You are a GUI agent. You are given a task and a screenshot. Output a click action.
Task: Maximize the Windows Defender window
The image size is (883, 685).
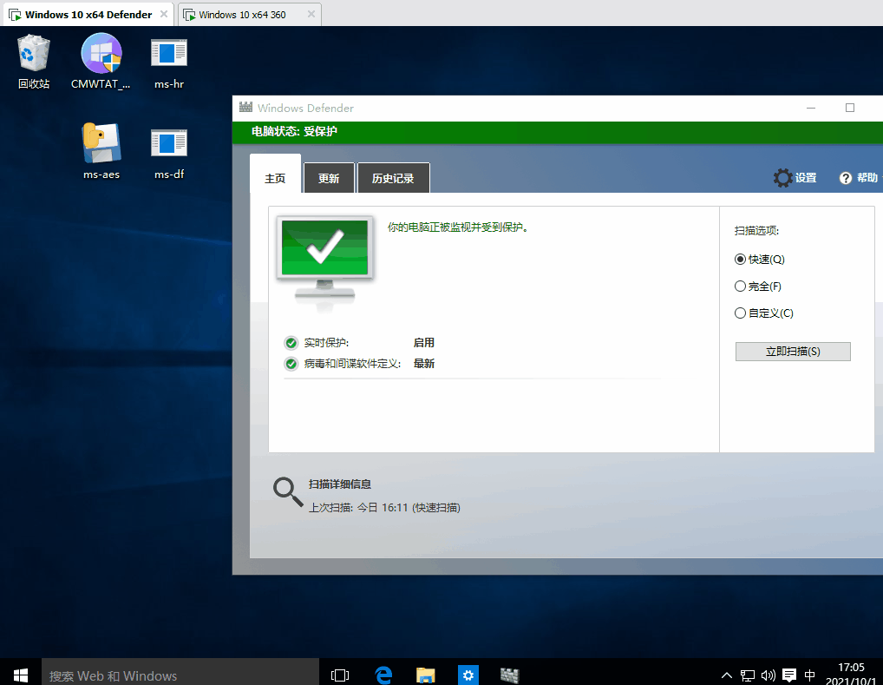point(850,108)
